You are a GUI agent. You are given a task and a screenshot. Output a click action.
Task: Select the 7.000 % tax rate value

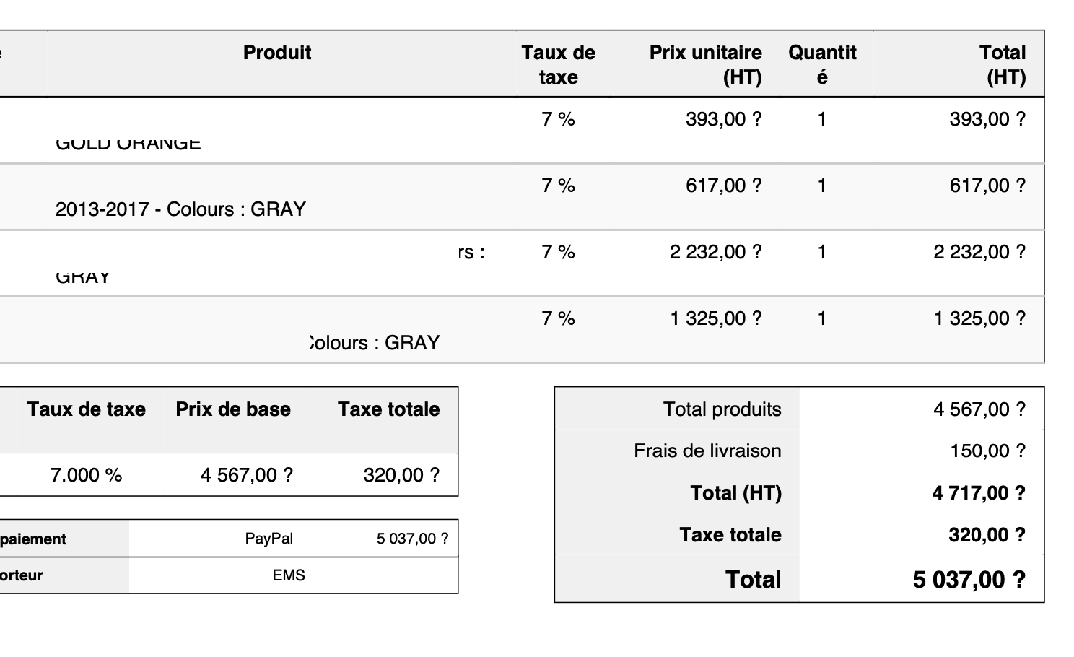pos(86,475)
